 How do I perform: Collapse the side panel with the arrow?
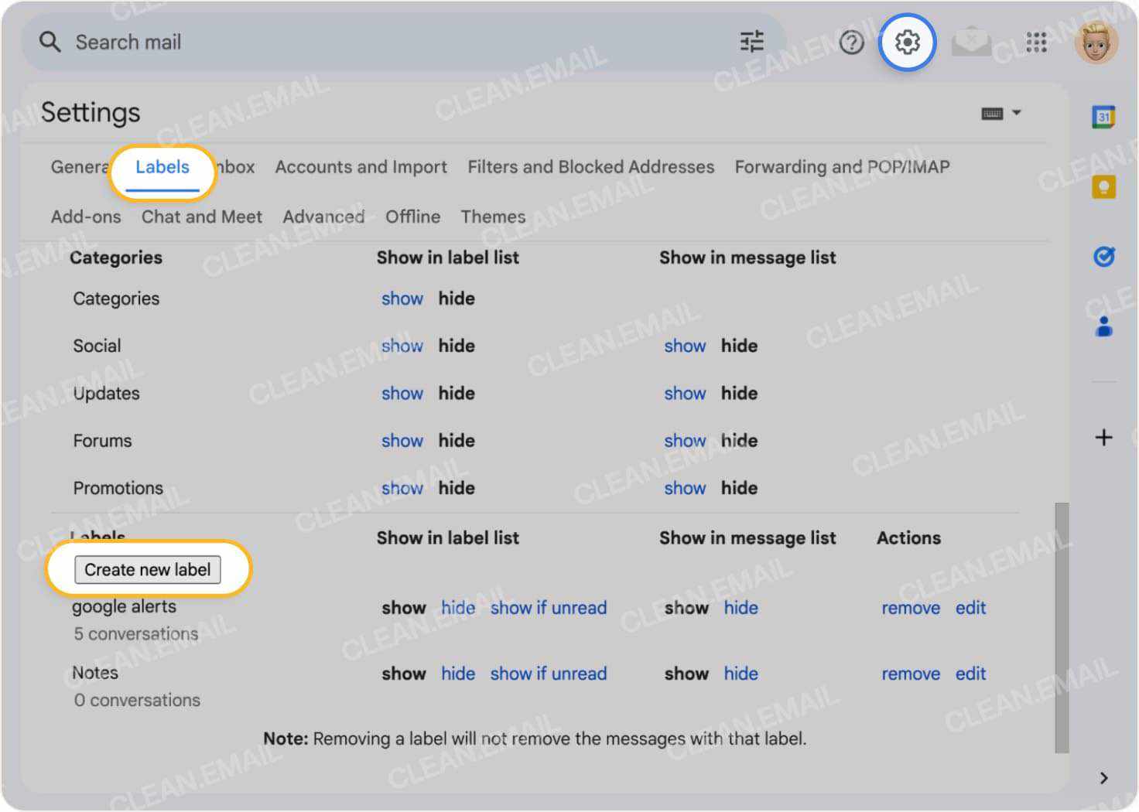coord(1104,778)
